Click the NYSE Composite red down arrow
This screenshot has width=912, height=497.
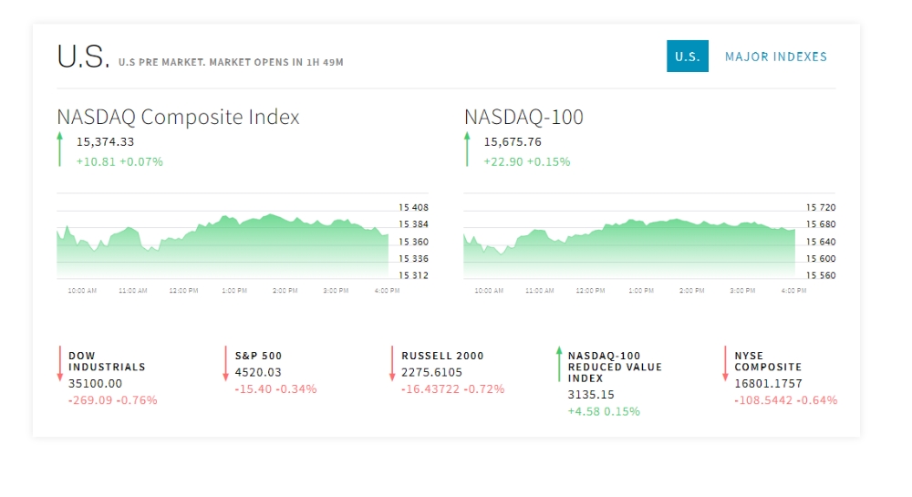pos(725,364)
